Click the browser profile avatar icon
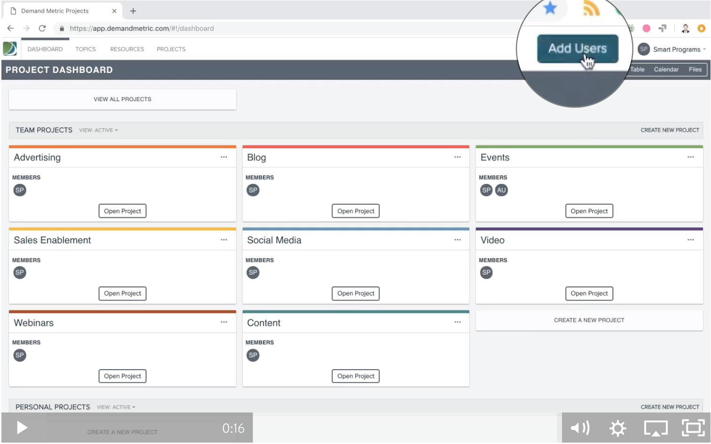 [x=686, y=28]
